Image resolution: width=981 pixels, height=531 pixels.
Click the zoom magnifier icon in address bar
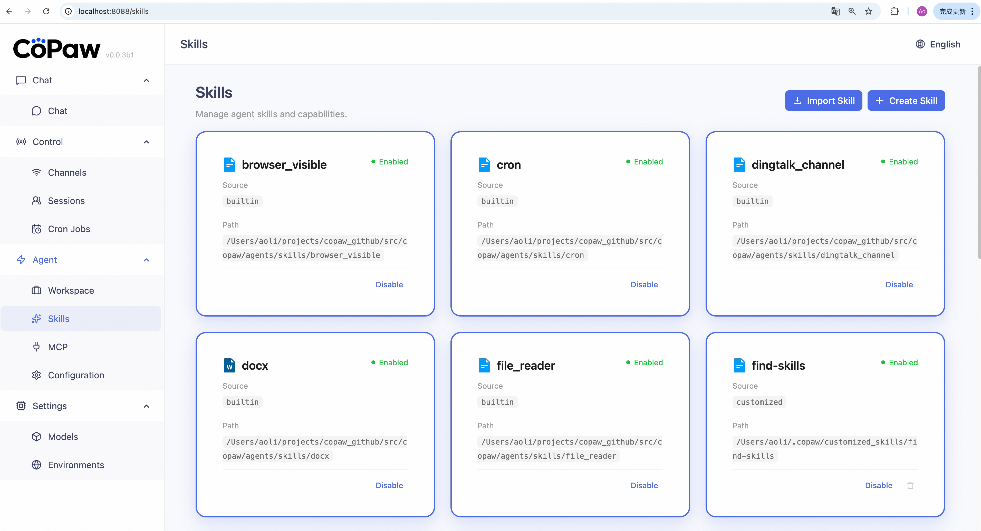click(852, 12)
